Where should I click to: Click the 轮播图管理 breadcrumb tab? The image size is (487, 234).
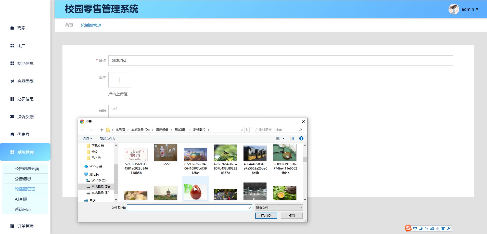click(x=91, y=25)
